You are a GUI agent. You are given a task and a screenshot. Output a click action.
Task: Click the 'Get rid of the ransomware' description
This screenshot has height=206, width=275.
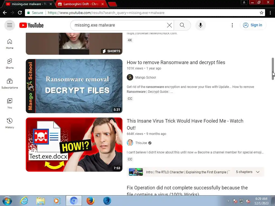[190, 89]
